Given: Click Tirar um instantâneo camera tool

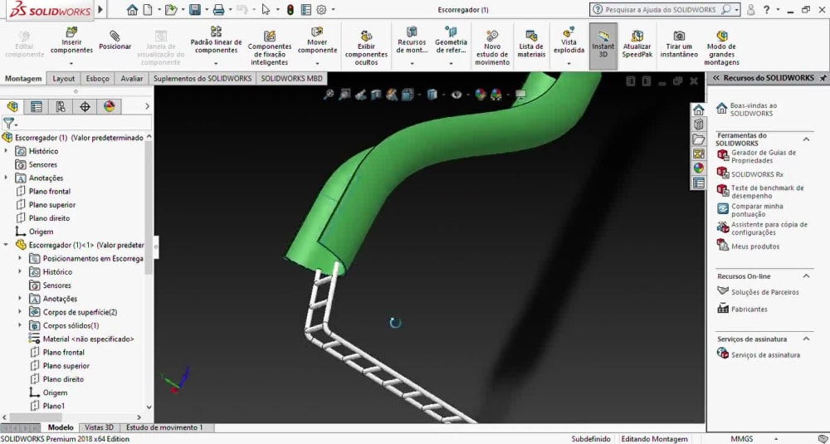Looking at the screenshot, I should [x=679, y=44].
